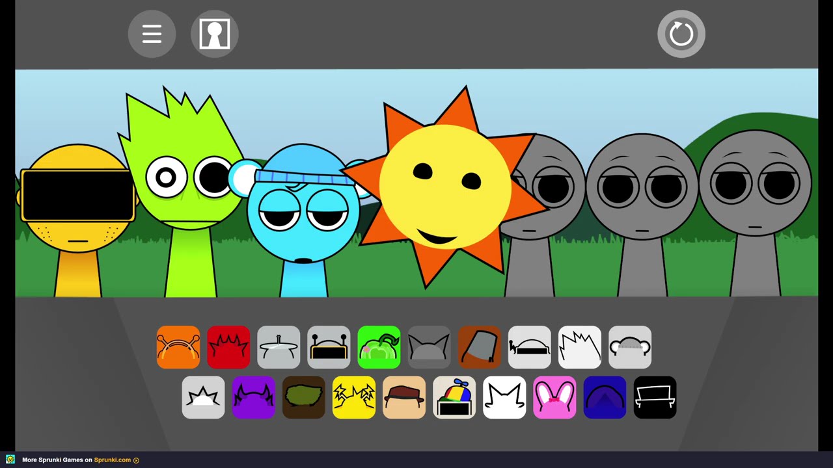Click the yellow character with black visor

click(77, 220)
